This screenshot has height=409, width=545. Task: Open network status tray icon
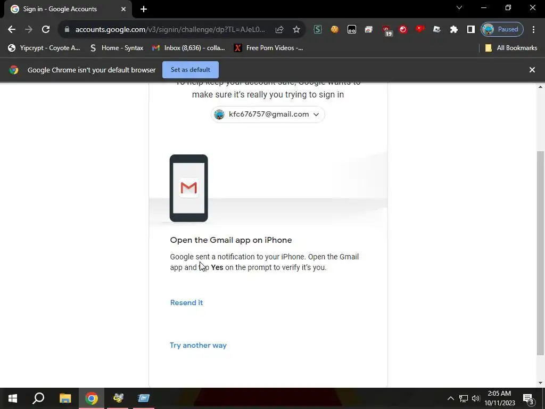[464, 398]
